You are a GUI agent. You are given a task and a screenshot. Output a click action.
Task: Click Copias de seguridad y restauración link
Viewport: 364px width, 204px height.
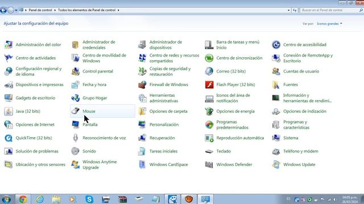(170, 71)
